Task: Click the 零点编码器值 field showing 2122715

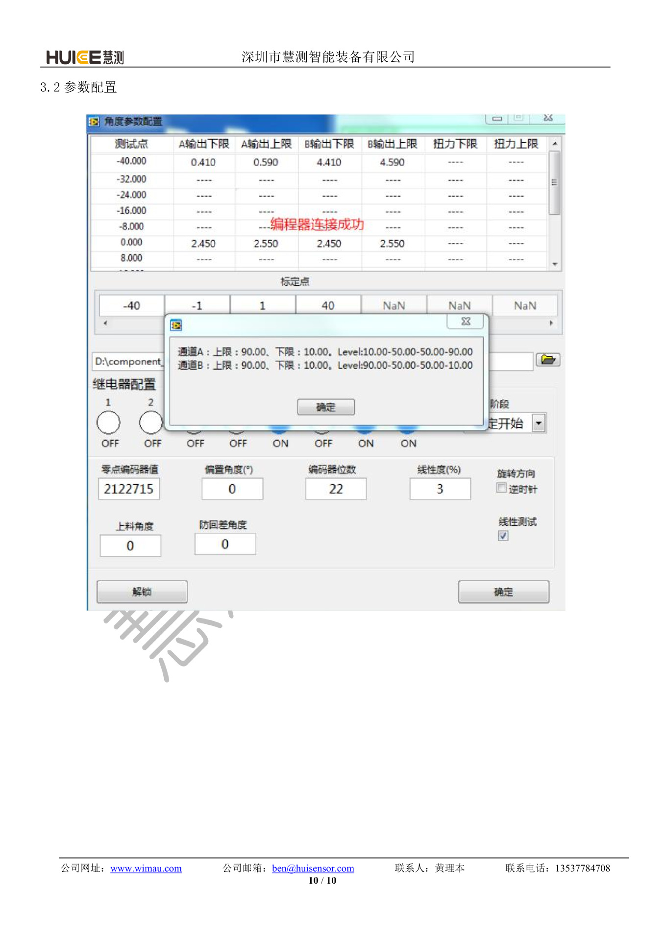Action: [x=129, y=489]
